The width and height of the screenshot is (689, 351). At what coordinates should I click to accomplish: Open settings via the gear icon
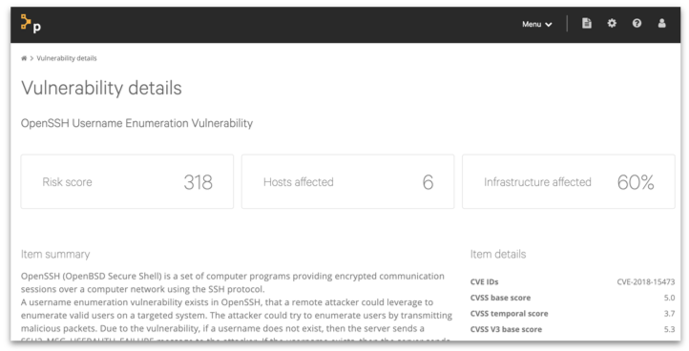click(x=612, y=23)
